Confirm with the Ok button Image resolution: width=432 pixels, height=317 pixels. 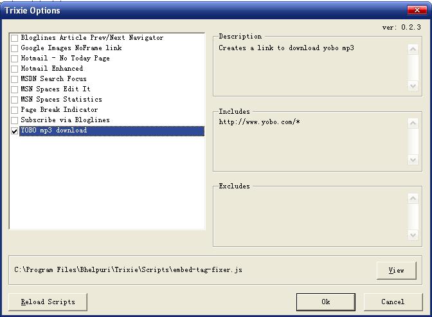[x=326, y=302]
